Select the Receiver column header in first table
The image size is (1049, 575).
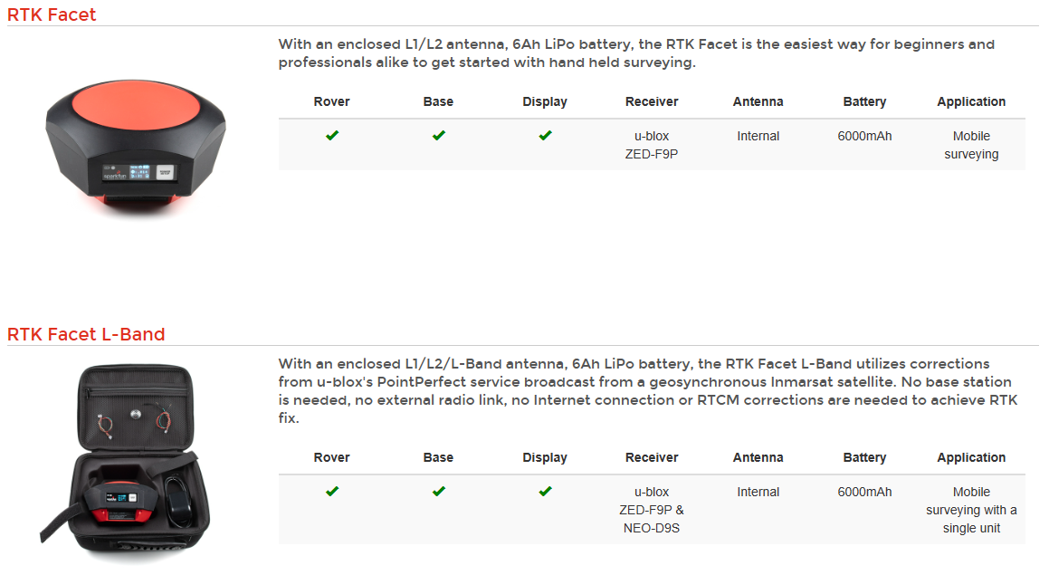click(652, 101)
